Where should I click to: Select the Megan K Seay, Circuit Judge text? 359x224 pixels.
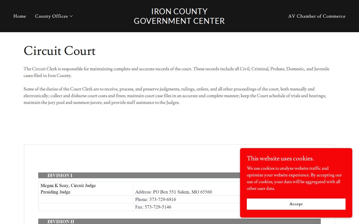(x=68, y=185)
